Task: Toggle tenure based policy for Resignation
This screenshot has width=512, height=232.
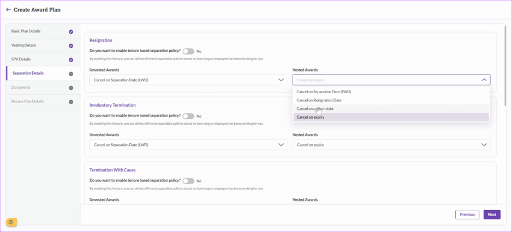Action: coord(188,51)
